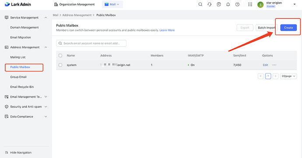Expand the Data Compliance section
The height and width of the screenshot is (158, 302).
point(46,116)
